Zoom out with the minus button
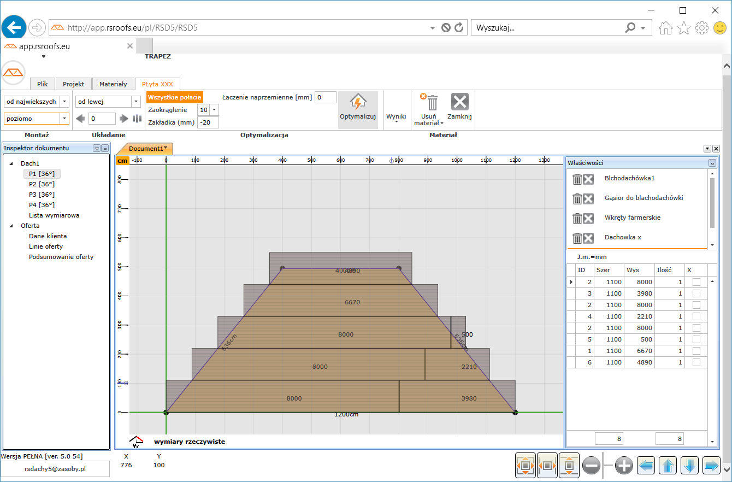Screen dimensions: 732x482 592,466
